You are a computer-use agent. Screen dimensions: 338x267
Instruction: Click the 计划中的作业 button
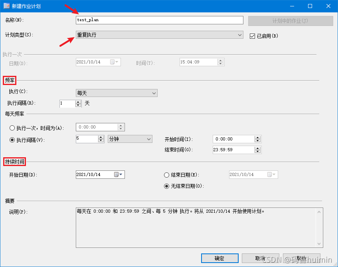click(x=292, y=20)
